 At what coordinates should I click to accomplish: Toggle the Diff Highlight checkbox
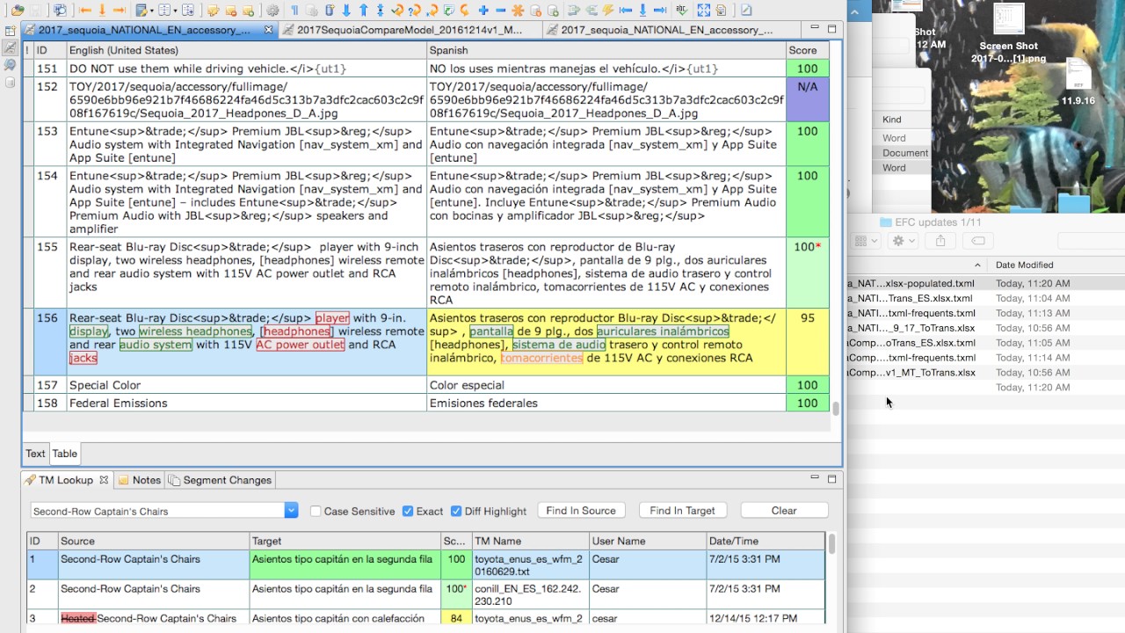(x=456, y=511)
